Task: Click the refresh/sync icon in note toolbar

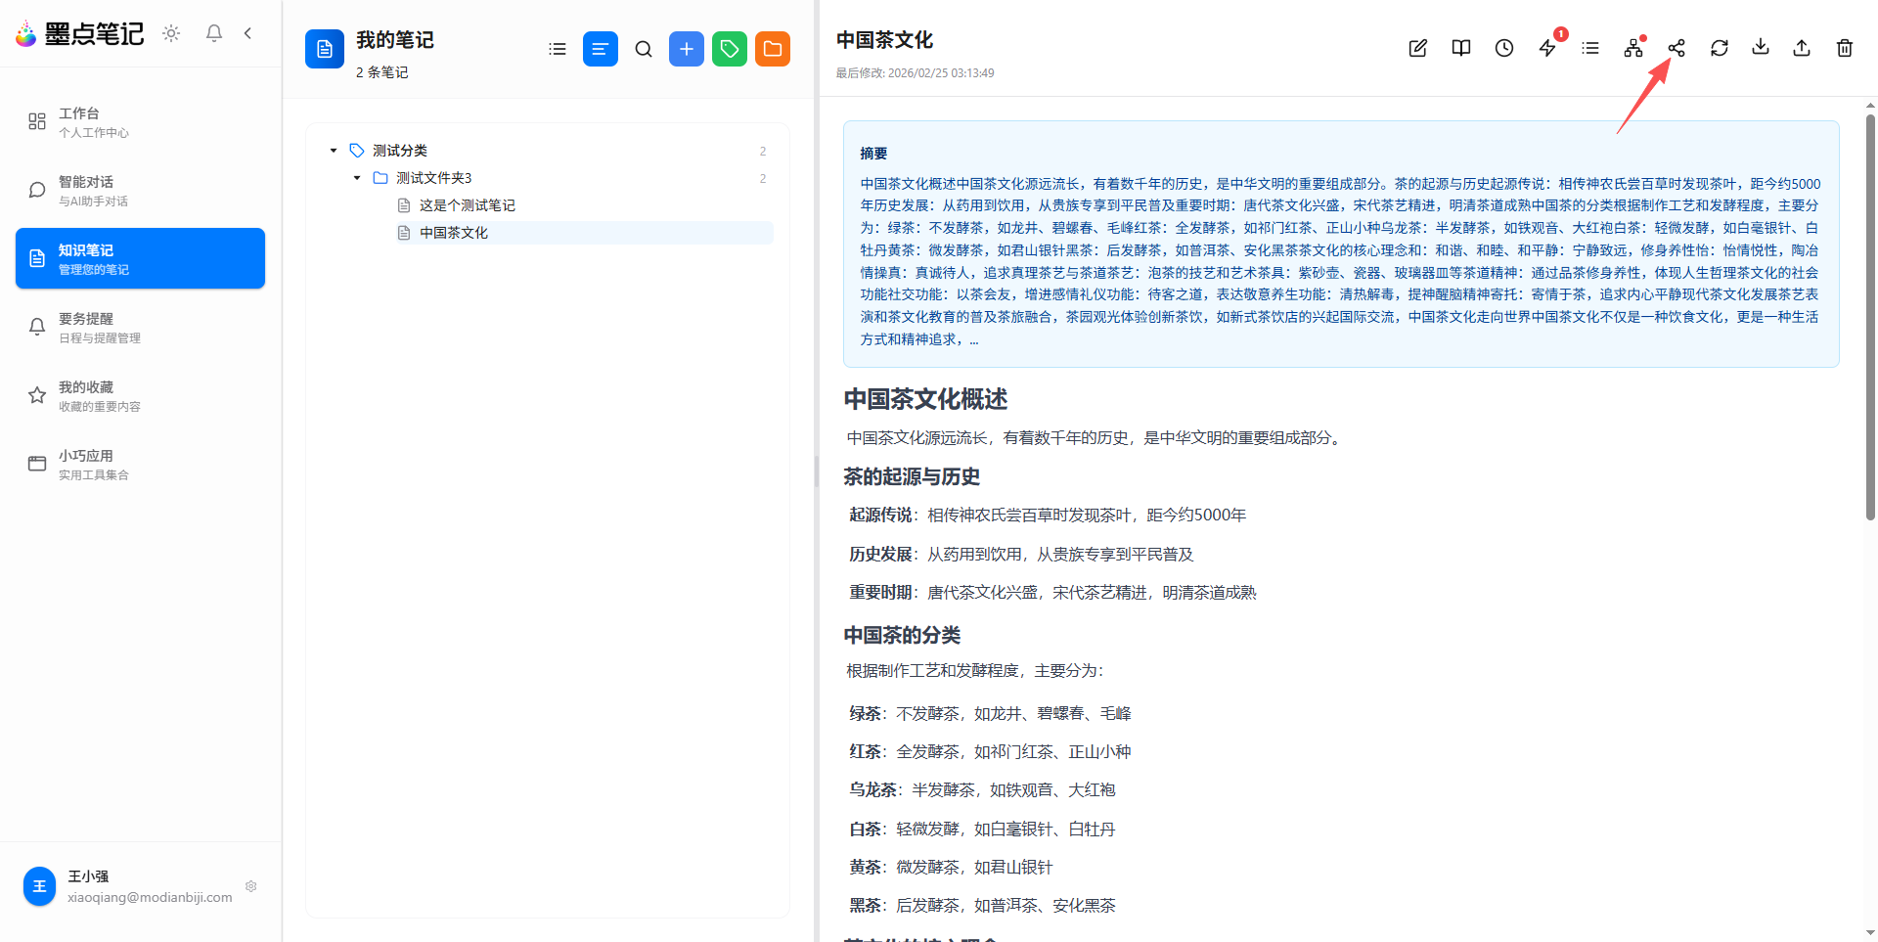Action: 1719,47
